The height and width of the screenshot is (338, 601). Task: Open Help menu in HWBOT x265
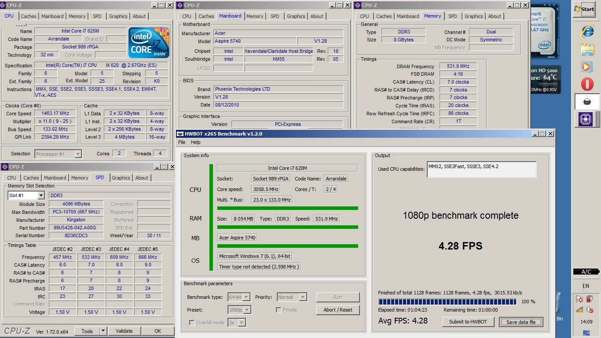coord(196,142)
